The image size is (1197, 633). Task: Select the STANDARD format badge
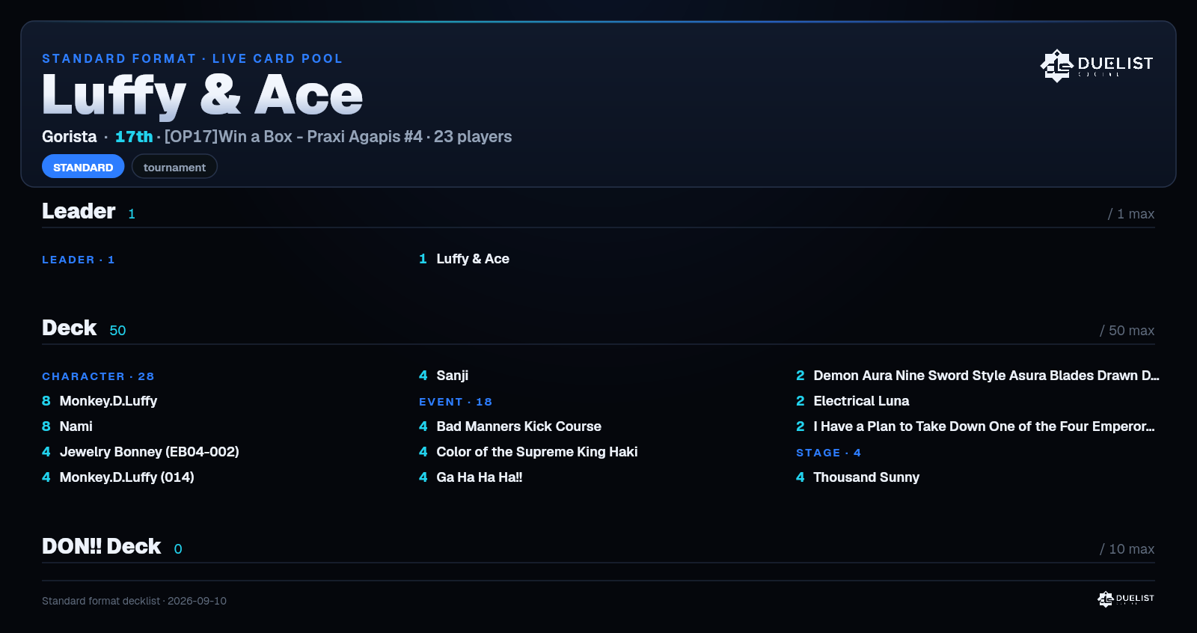click(83, 167)
